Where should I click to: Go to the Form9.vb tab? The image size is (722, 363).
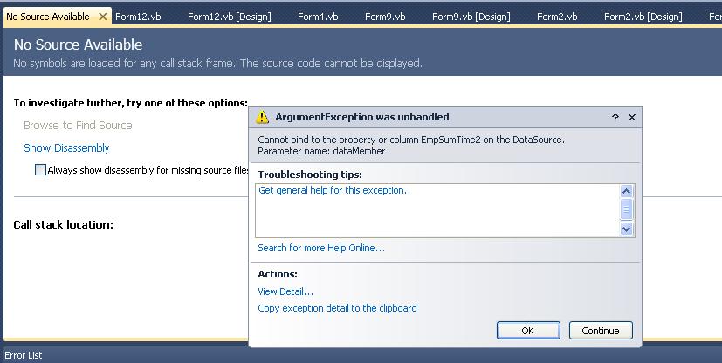(385, 17)
